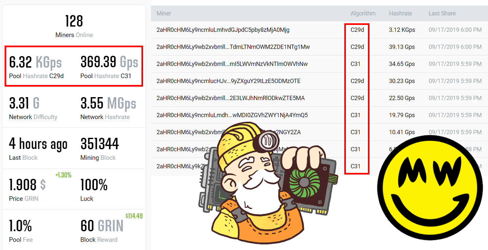The image size is (488, 250).
Task: Open miner address ending in ZDE1NTg1Mw
Action: 233,47
